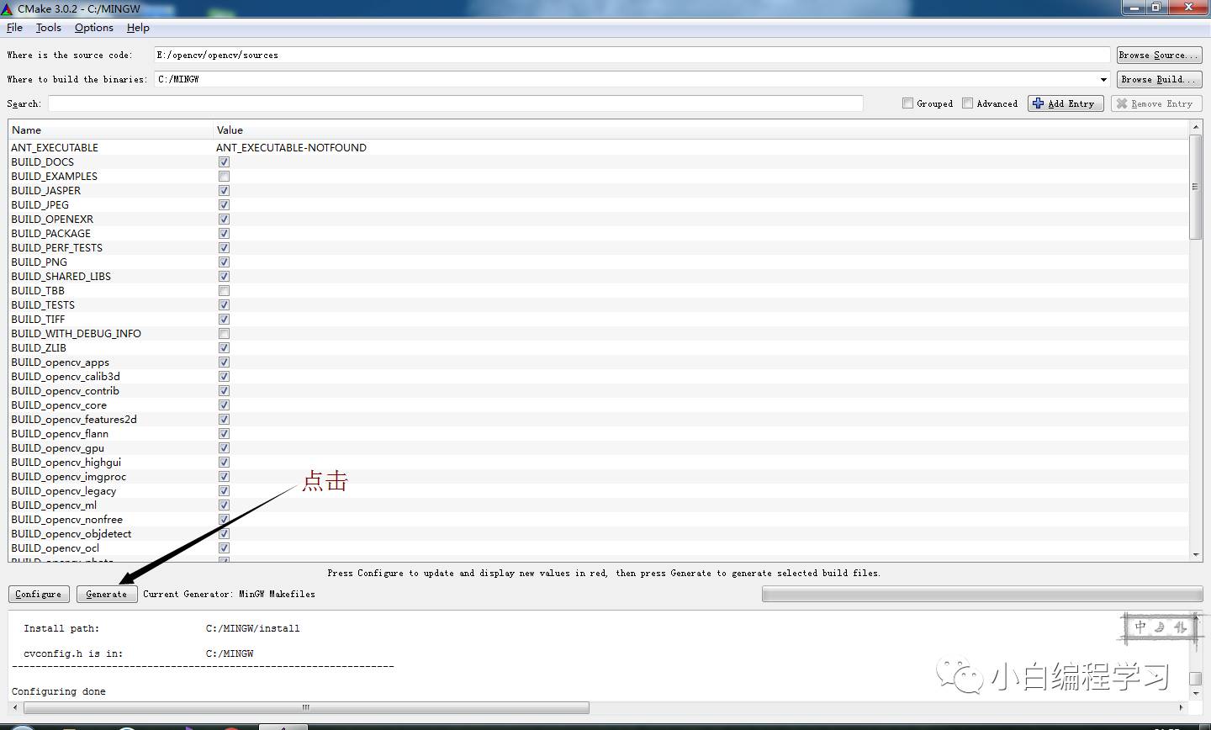Enable BUILD_WITH_DEBUG_INFO checkbox
This screenshot has height=730, width=1211.
(x=224, y=334)
